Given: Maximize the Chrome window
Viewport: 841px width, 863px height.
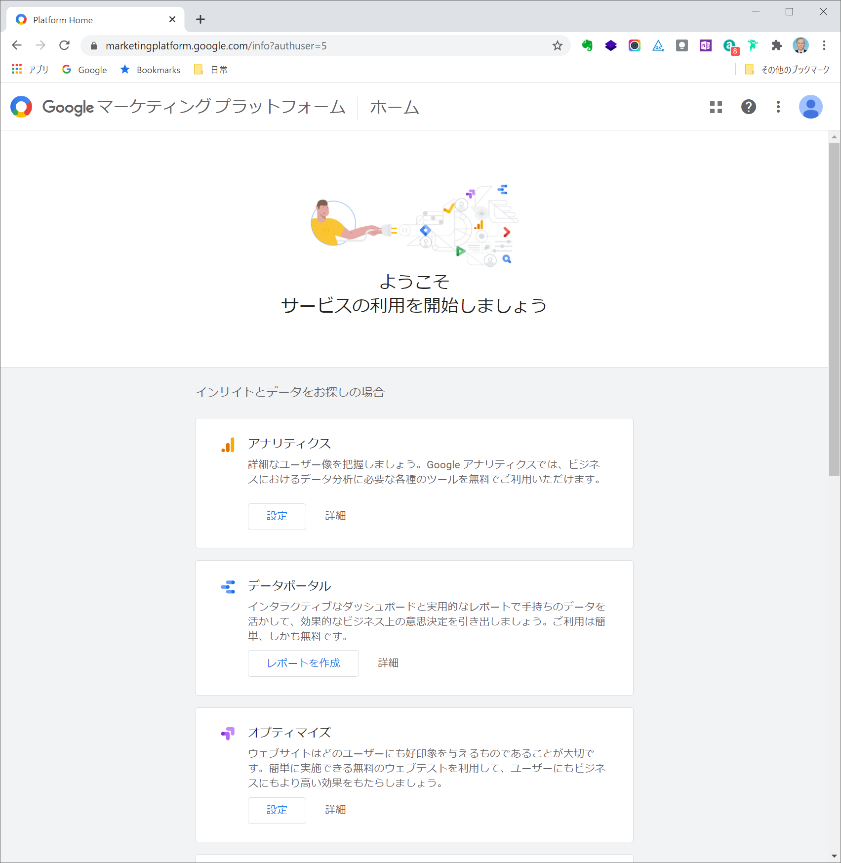Looking at the screenshot, I should coord(789,12).
